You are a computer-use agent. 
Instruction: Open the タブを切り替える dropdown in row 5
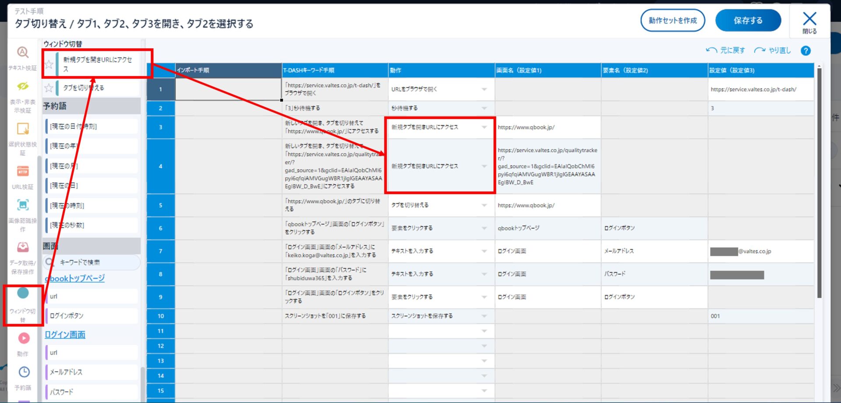[x=484, y=205]
